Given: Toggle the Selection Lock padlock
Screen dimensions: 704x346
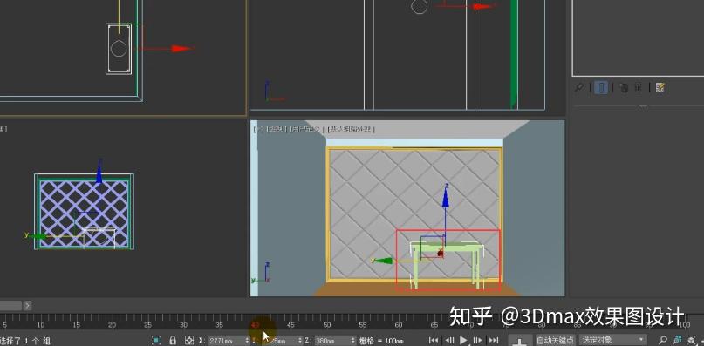Looking at the screenshot, I should (x=173, y=341).
